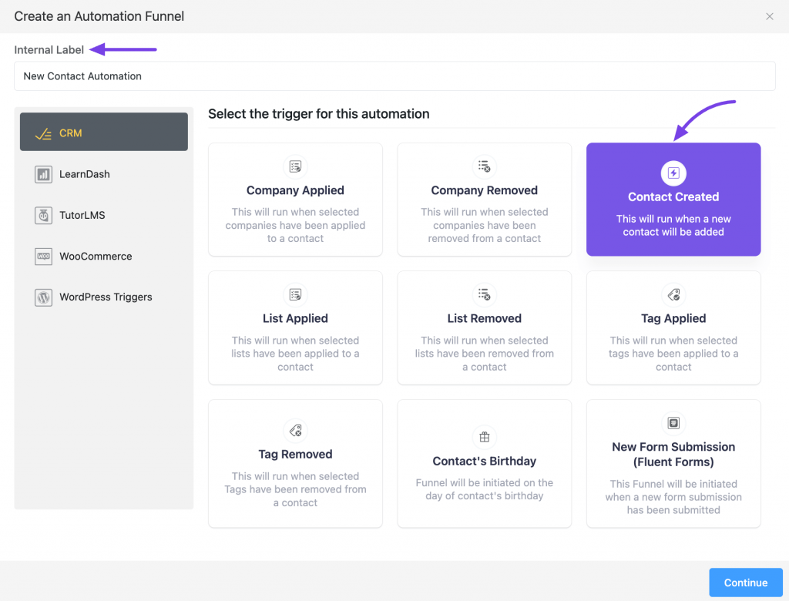Click the WooCommerce logo icon
The height and width of the screenshot is (601, 789).
[42, 256]
